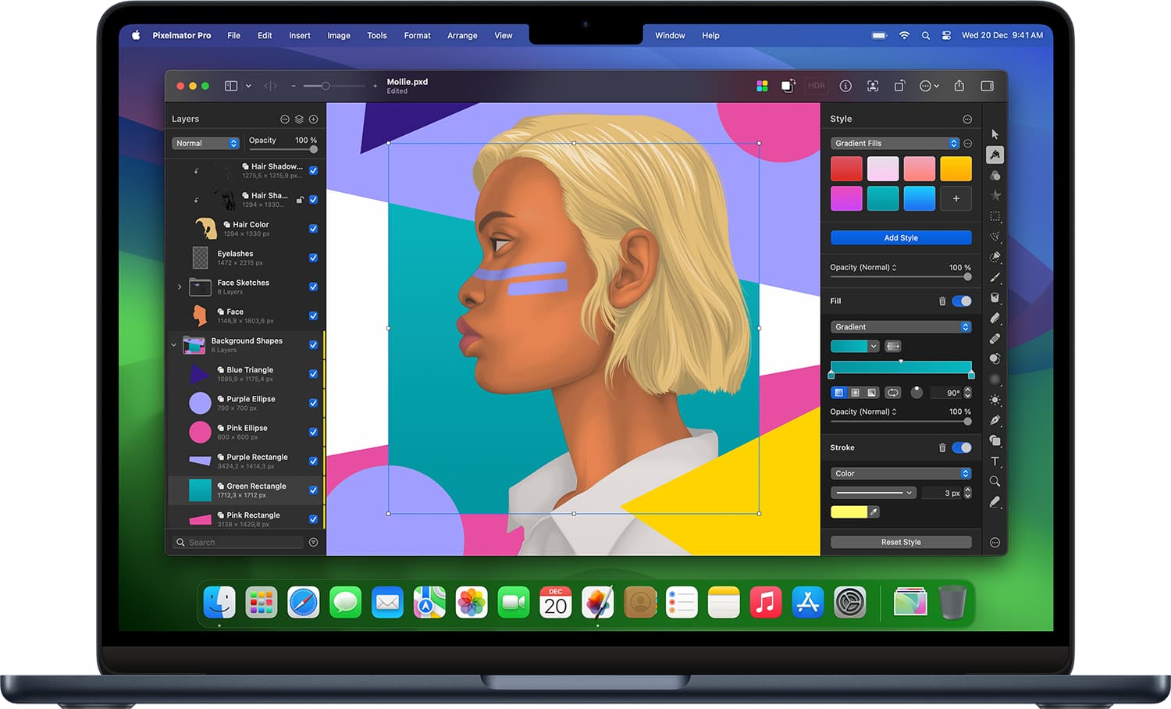Click the Search field in Layers panel
This screenshot has width=1171, height=709.
[238, 542]
